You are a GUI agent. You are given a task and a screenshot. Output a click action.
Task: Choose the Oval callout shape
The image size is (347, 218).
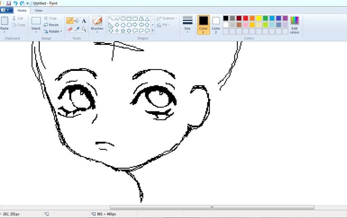(141, 31)
